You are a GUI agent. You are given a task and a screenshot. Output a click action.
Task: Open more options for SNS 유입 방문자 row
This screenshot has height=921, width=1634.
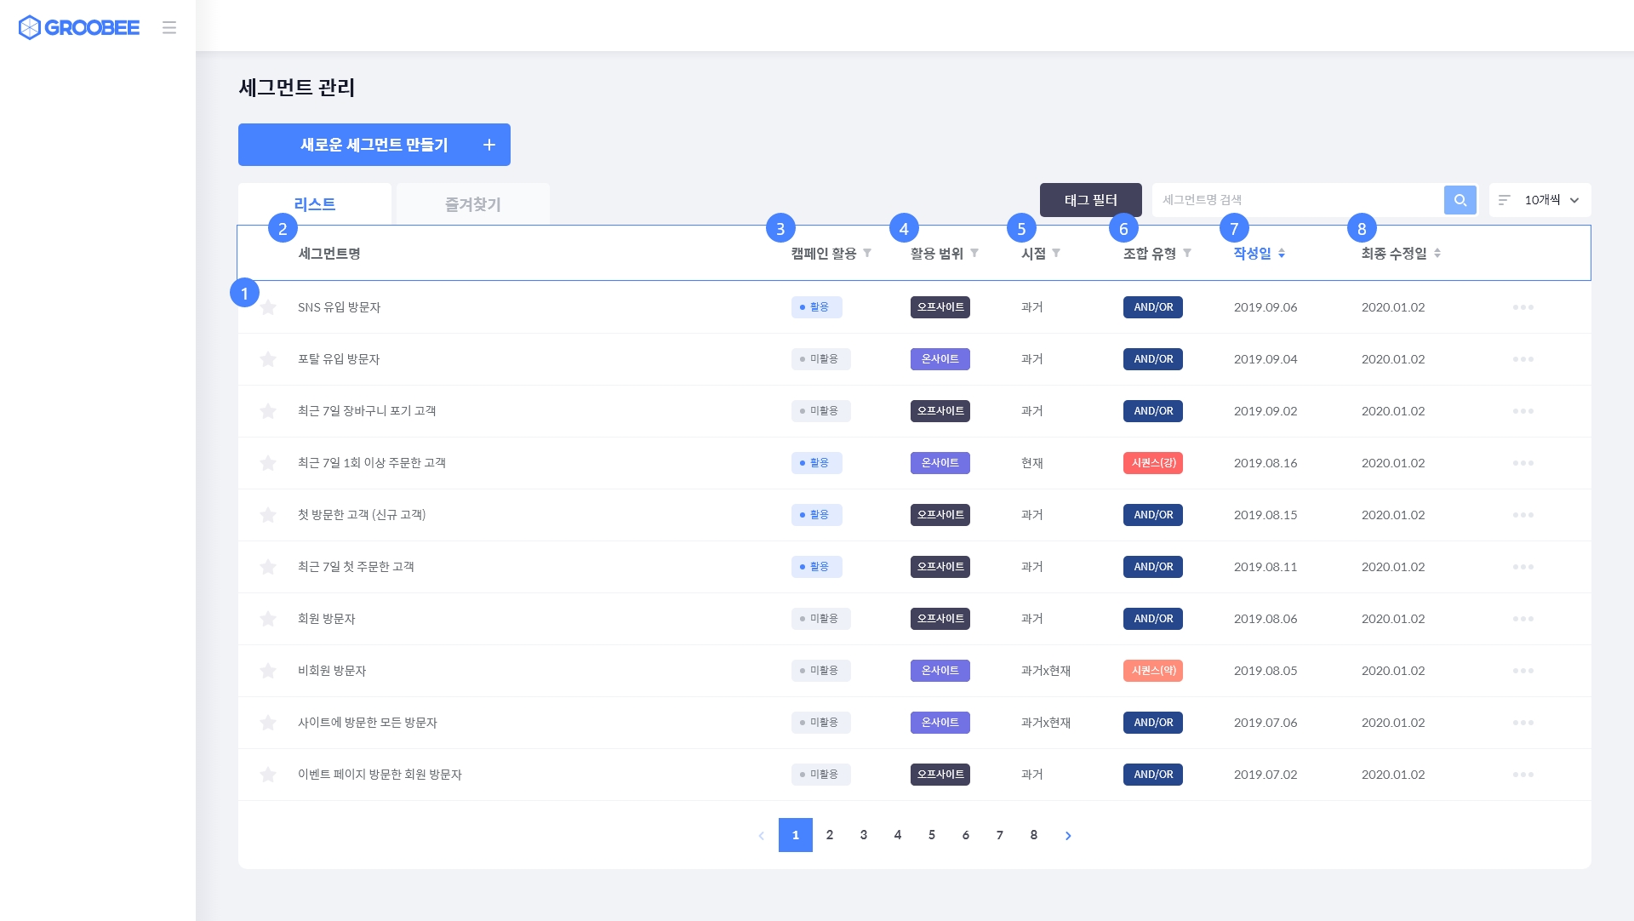tap(1523, 307)
